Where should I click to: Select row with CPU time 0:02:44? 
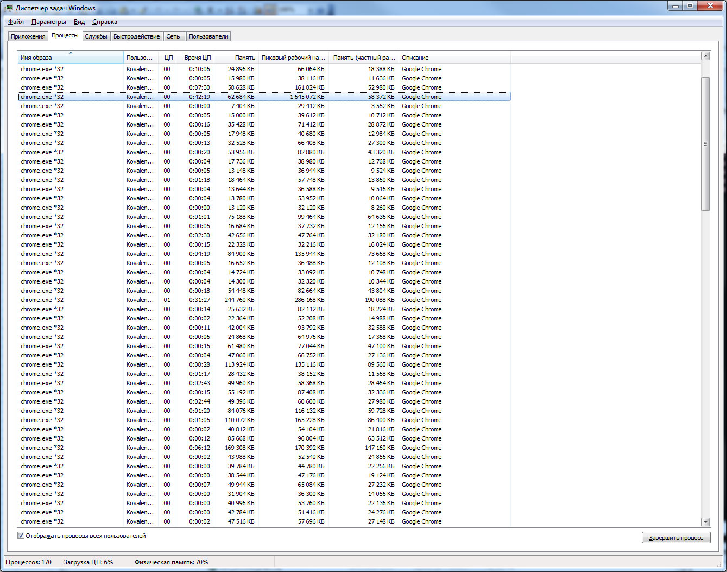pyautogui.click(x=264, y=401)
